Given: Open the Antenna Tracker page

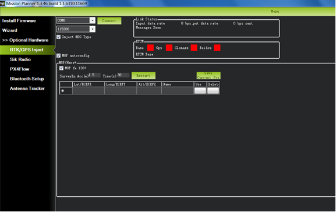Looking at the screenshot, I should 27,89.
